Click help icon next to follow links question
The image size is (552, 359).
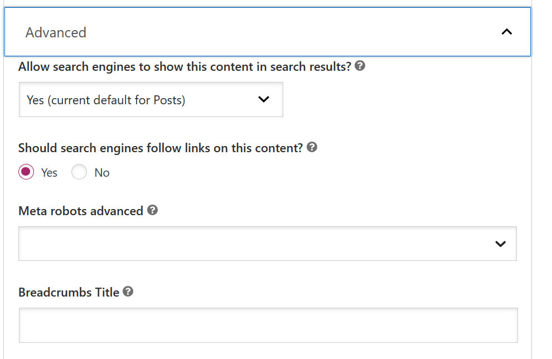312,148
